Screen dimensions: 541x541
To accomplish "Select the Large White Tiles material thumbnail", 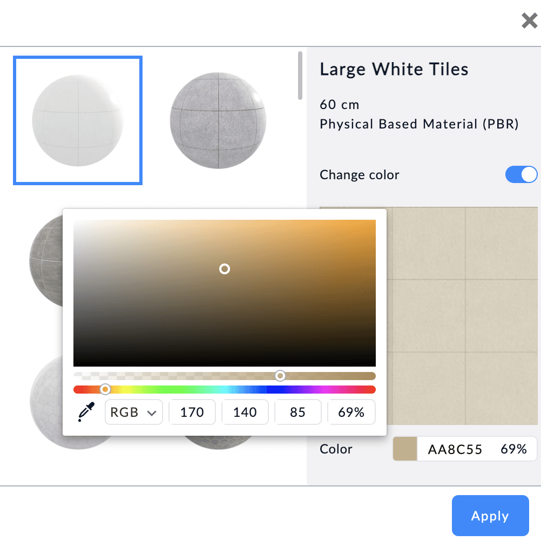I will click(x=78, y=120).
